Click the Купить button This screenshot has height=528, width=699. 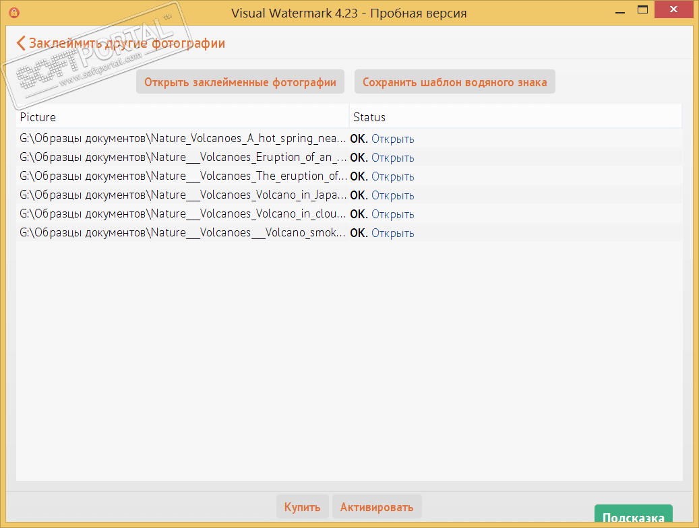(302, 506)
